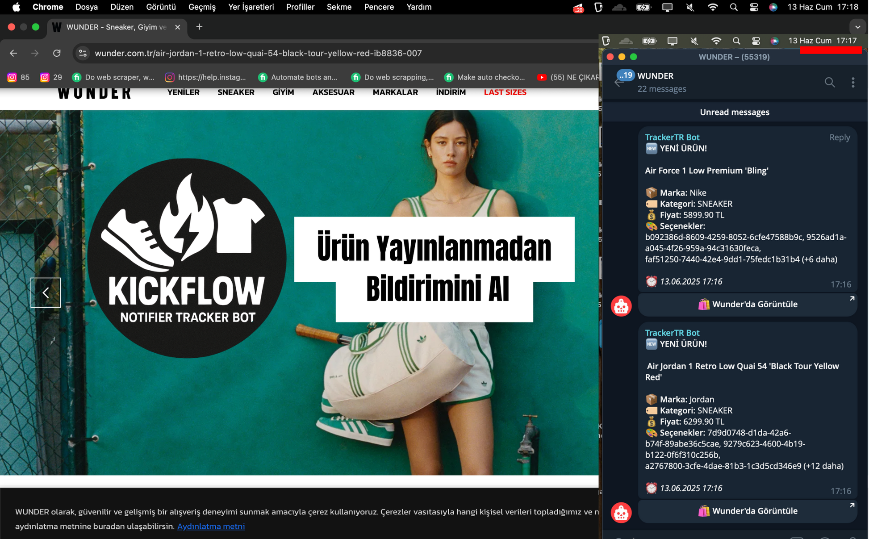Open the MARKALAR site menu
The image size is (869, 539).
tap(395, 92)
